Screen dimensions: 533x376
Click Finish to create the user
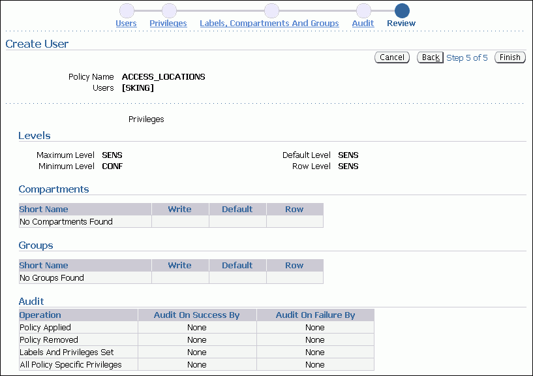[510, 57]
